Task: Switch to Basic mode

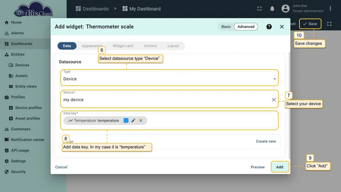Action: [x=226, y=26]
